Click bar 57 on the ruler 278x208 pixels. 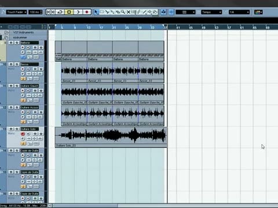point(229,28)
